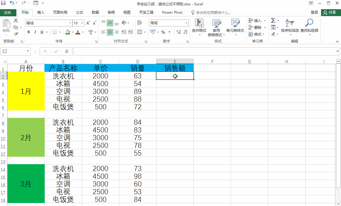Open the 排序和筛选 sort and filter menu
The width and height of the screenshot is (341, 206).
[290, 27]
